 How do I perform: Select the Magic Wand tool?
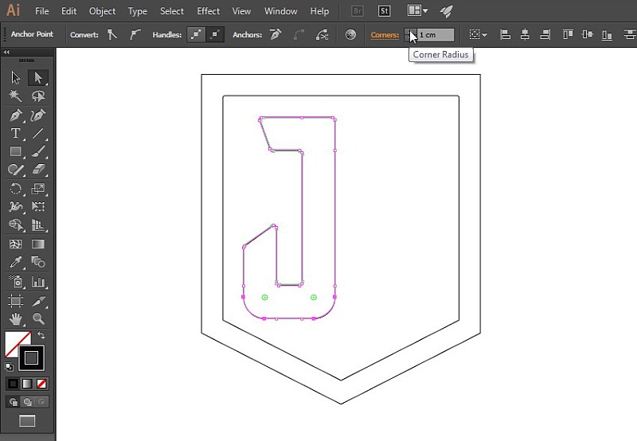tap(15, 96)
